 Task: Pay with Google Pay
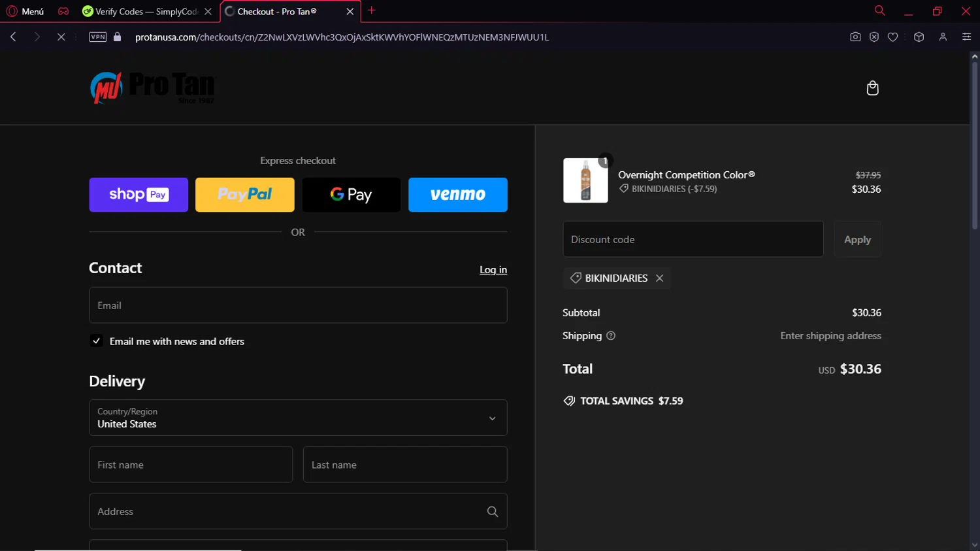click(x=351, y=195)
